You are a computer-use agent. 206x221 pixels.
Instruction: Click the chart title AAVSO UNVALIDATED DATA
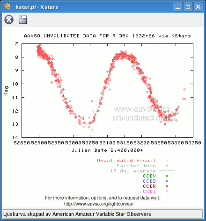[107, 36]
